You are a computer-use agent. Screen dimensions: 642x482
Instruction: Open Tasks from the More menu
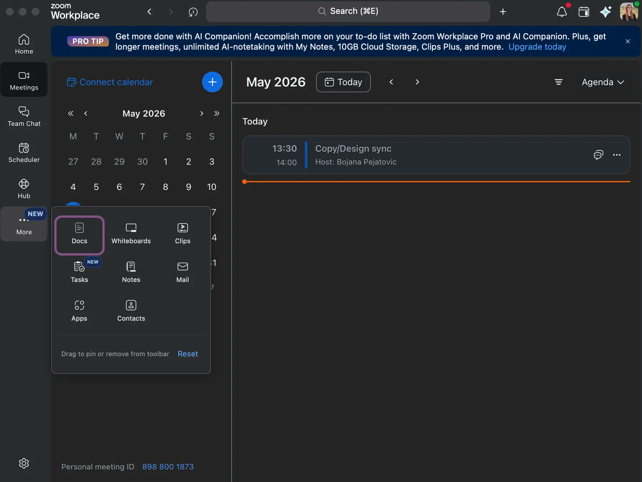coord(80,273)
